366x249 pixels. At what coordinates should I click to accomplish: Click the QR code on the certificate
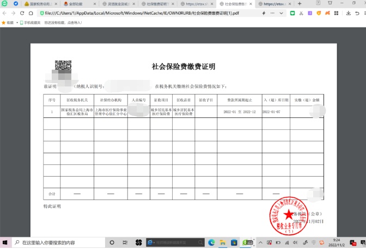coord(63,65)
